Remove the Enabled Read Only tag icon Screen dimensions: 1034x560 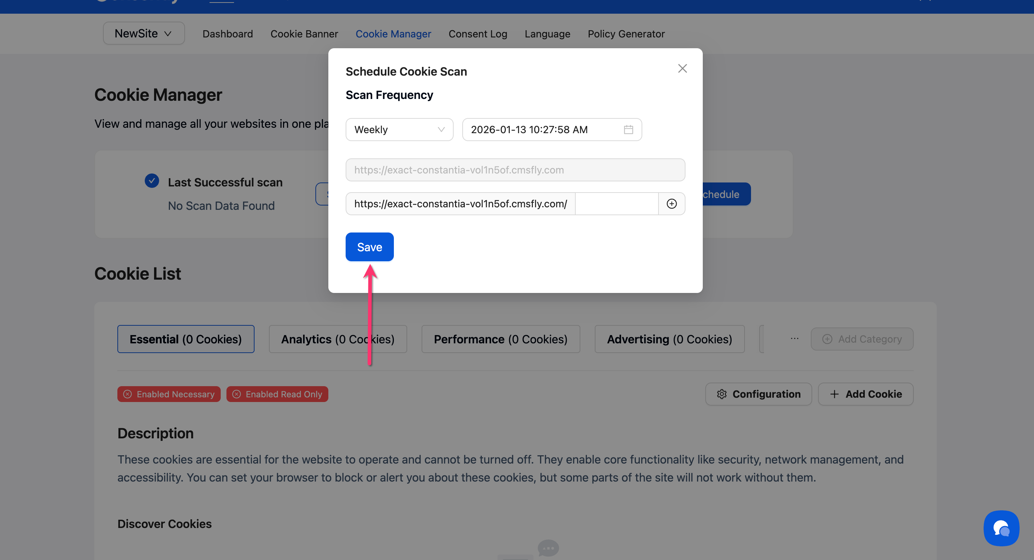pyautogui.click(x=237, y=394)
